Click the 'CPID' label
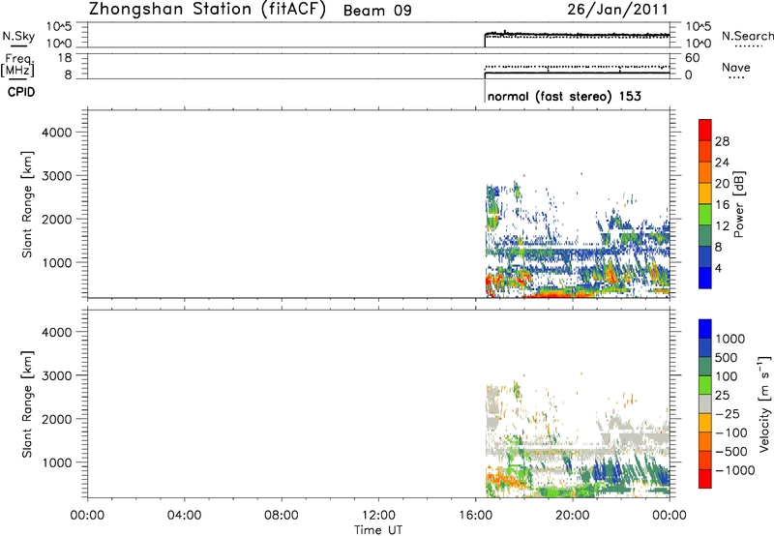 pyautogui.click(x=21, y=92)
